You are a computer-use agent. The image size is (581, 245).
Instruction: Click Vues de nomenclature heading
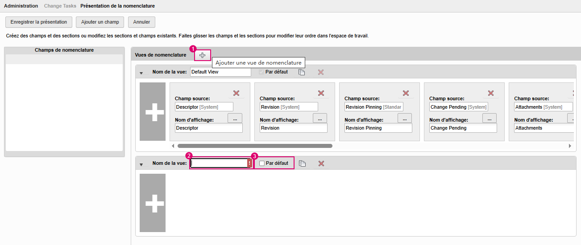(161, 55)
